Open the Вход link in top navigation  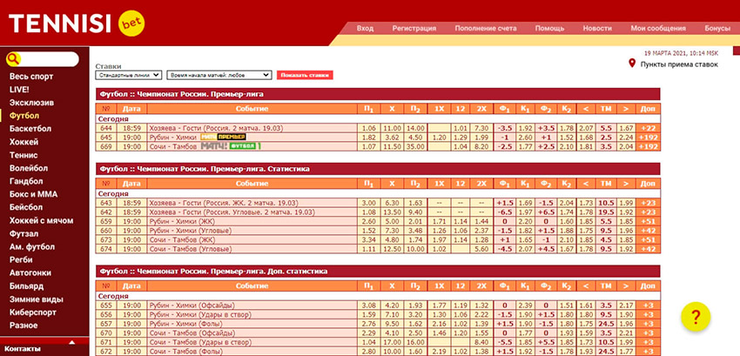point(365,29)
